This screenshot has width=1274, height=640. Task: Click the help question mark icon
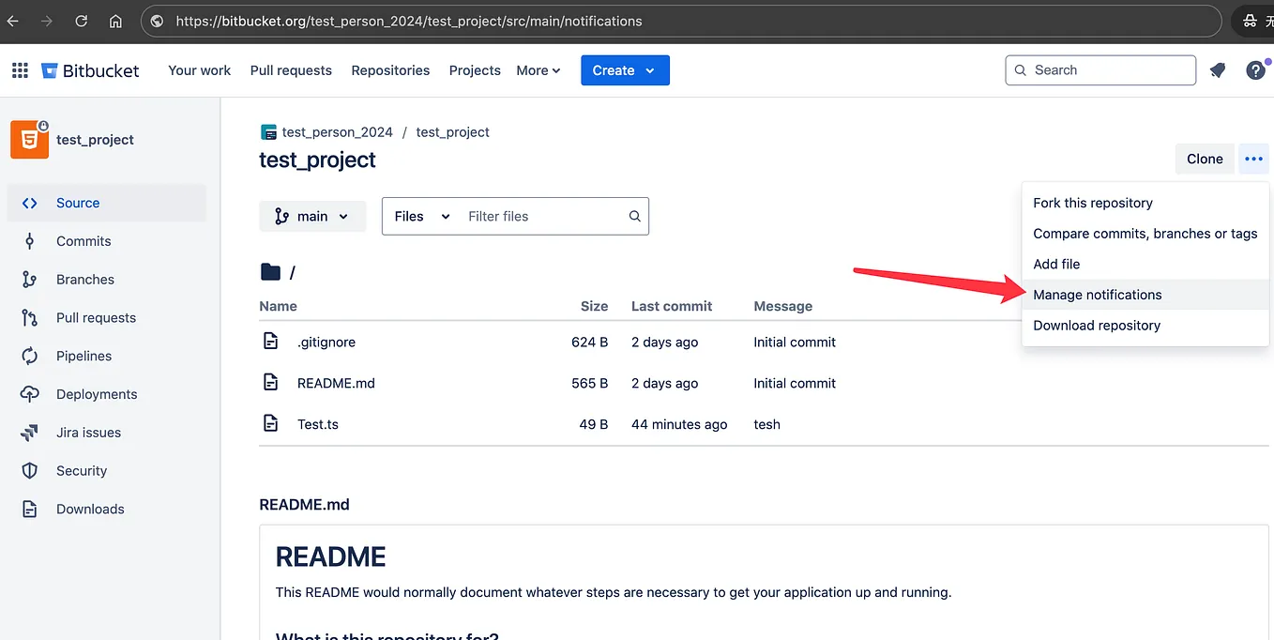pos(1256,69)
